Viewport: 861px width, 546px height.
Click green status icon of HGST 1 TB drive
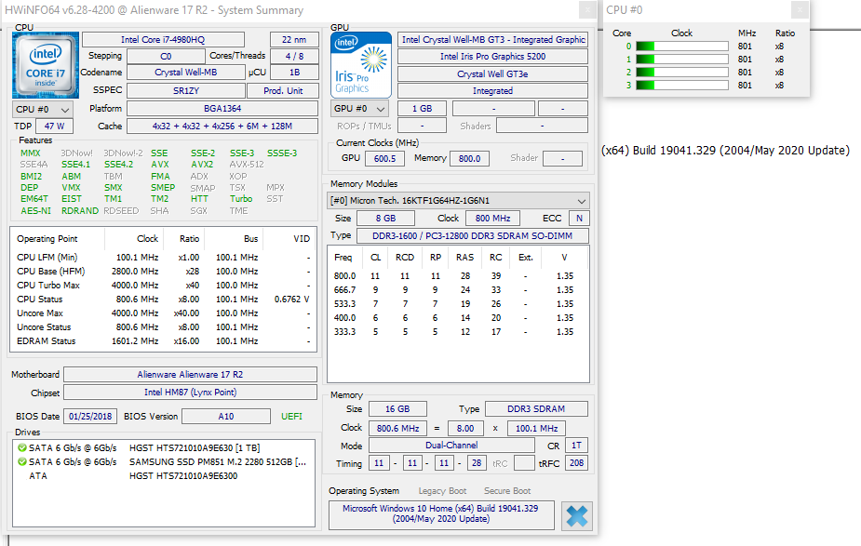pos(22,447)
